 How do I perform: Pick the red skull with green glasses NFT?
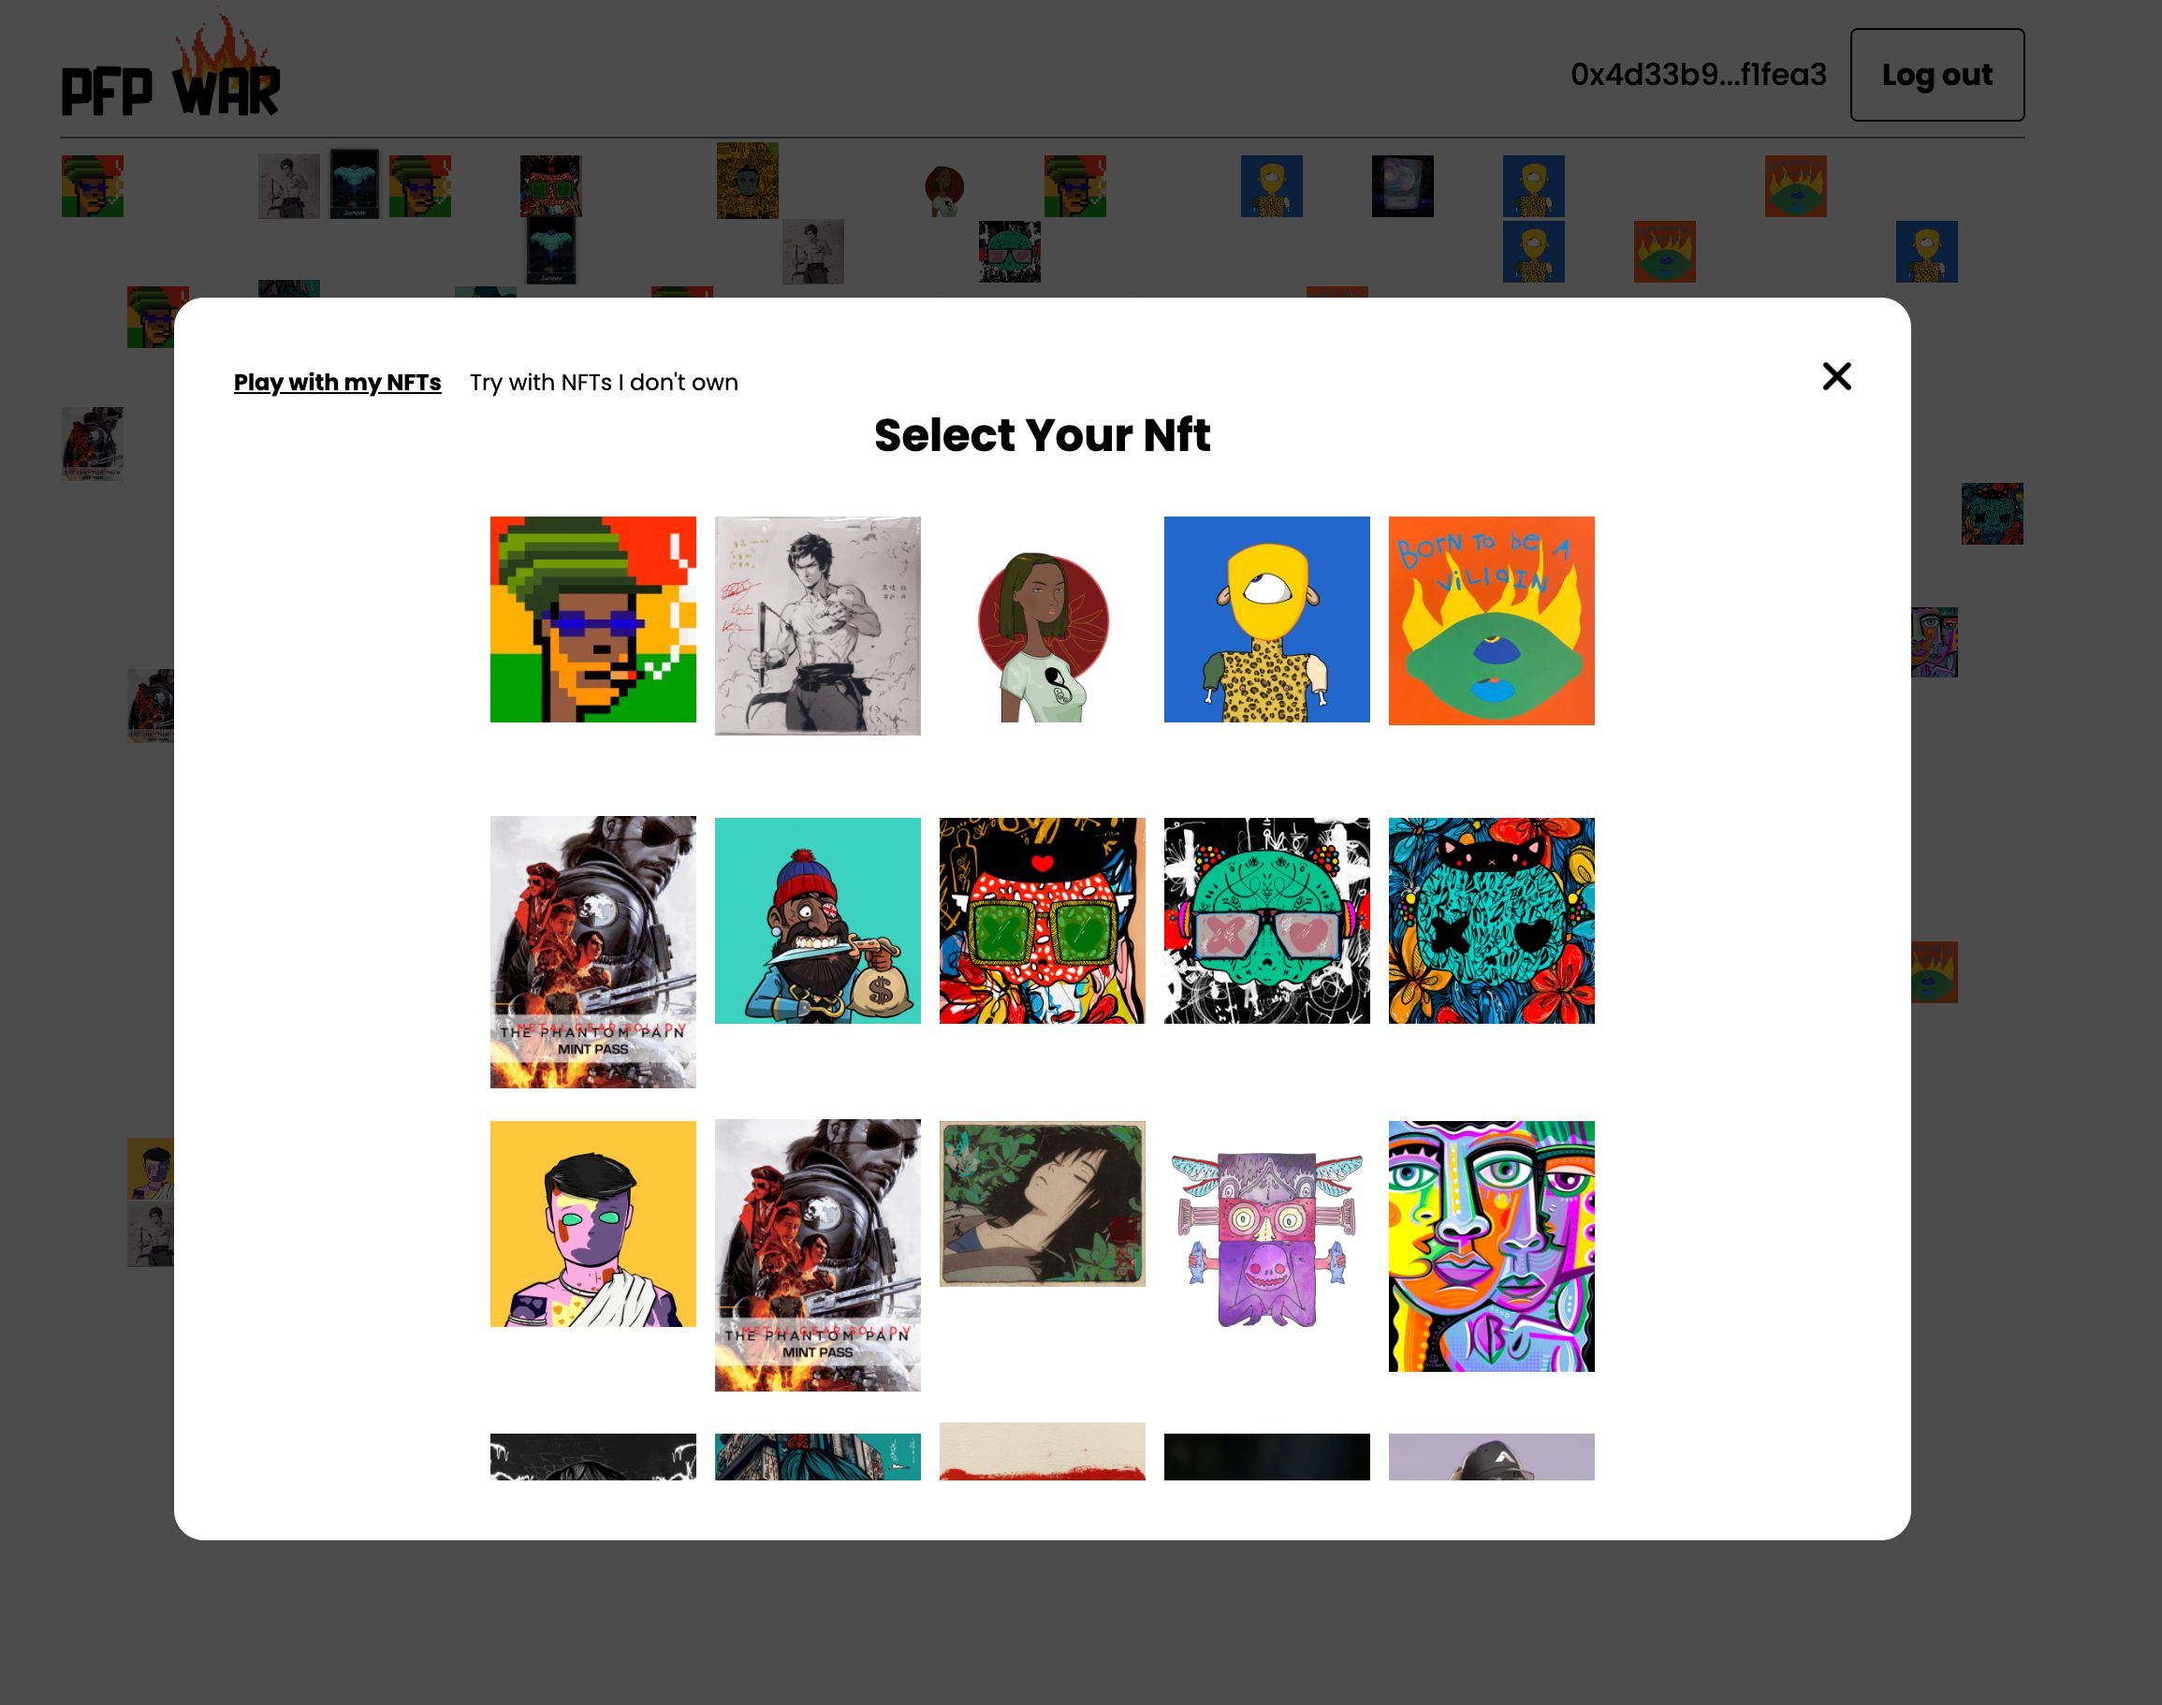pos(1042,921)
